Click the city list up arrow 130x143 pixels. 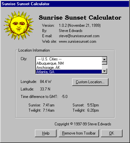tap(105, 59)
